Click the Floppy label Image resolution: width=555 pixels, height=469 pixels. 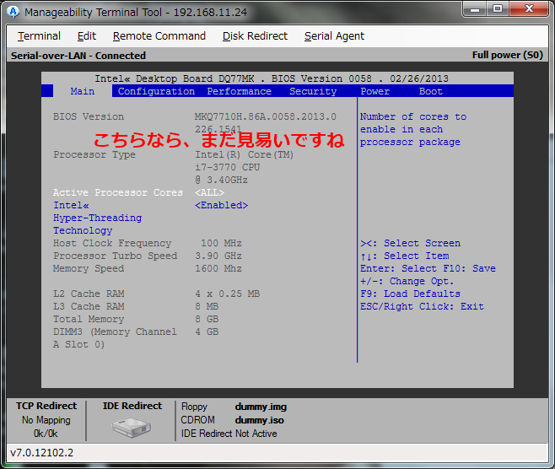point(194,407)
